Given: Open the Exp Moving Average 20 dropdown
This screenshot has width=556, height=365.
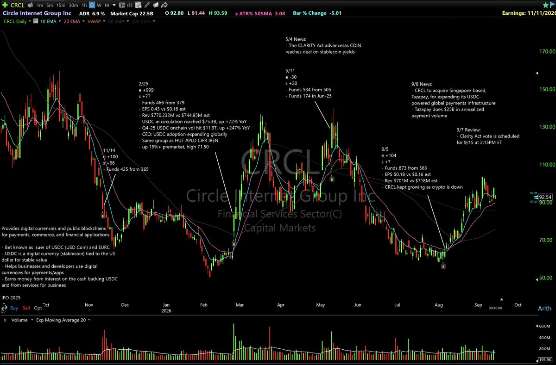Looking at the screenshot, I should [89, 320].
